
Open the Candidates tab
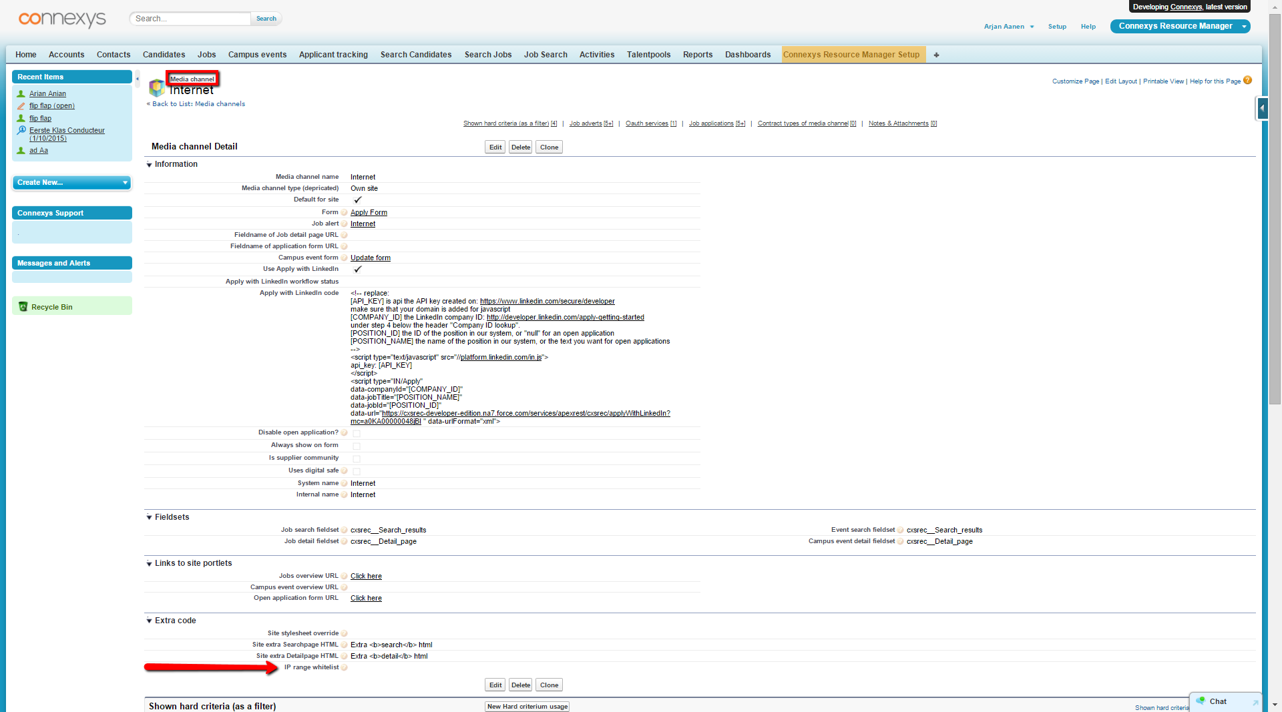tap(164, 55)
